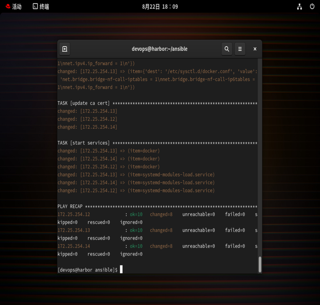Click 172.25.254.14 item=docker line

pos(109,159)
